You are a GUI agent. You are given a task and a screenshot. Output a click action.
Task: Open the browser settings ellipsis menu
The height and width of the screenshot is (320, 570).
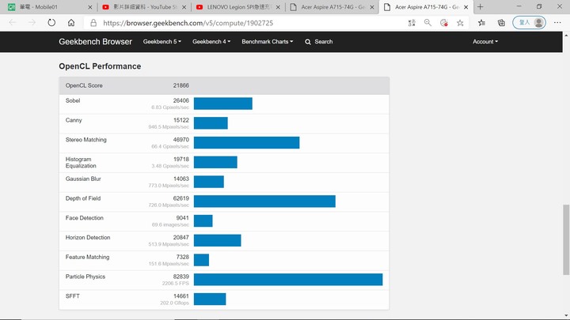pos(557,22)
